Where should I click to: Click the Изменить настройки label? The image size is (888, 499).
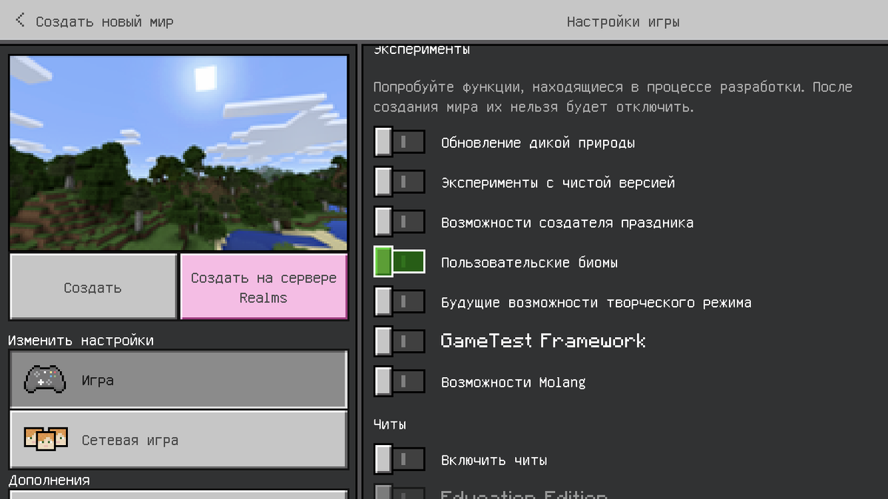81,340
